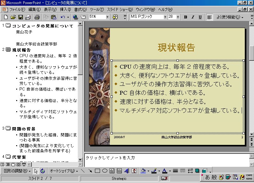Viewport: 254px width, 183px height.
Task: Paste from the clipboard icon
Action: click(x=54, y=17)
